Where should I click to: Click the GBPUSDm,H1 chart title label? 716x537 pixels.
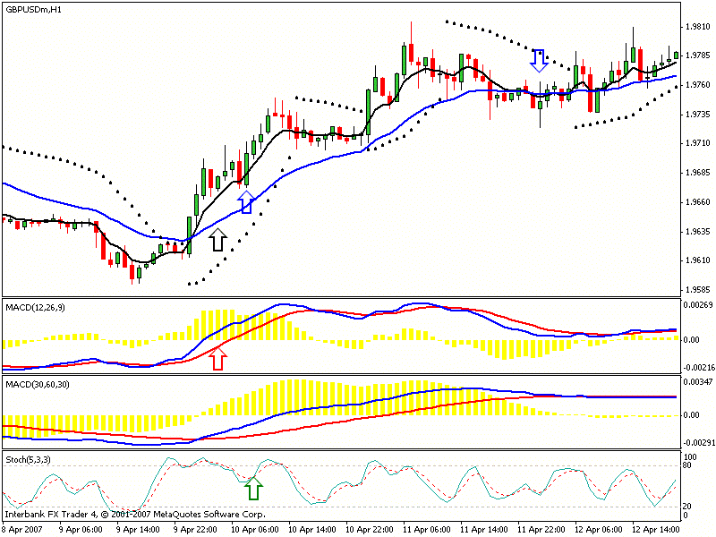click(x=33, y=9)
